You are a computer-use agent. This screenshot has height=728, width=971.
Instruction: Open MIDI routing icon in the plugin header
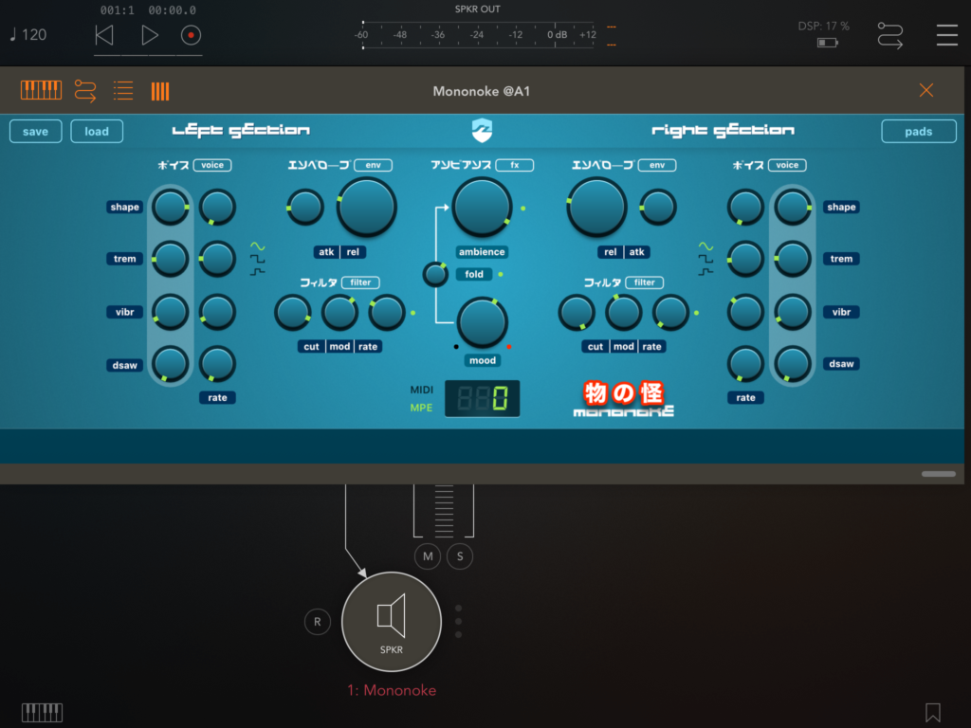(84, 90)
